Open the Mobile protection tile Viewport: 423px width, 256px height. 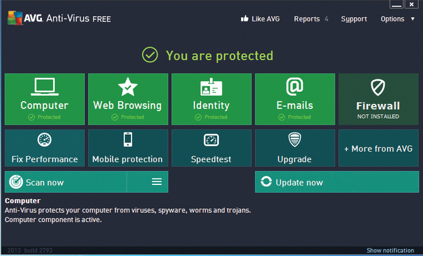click(x=128, y=148)
